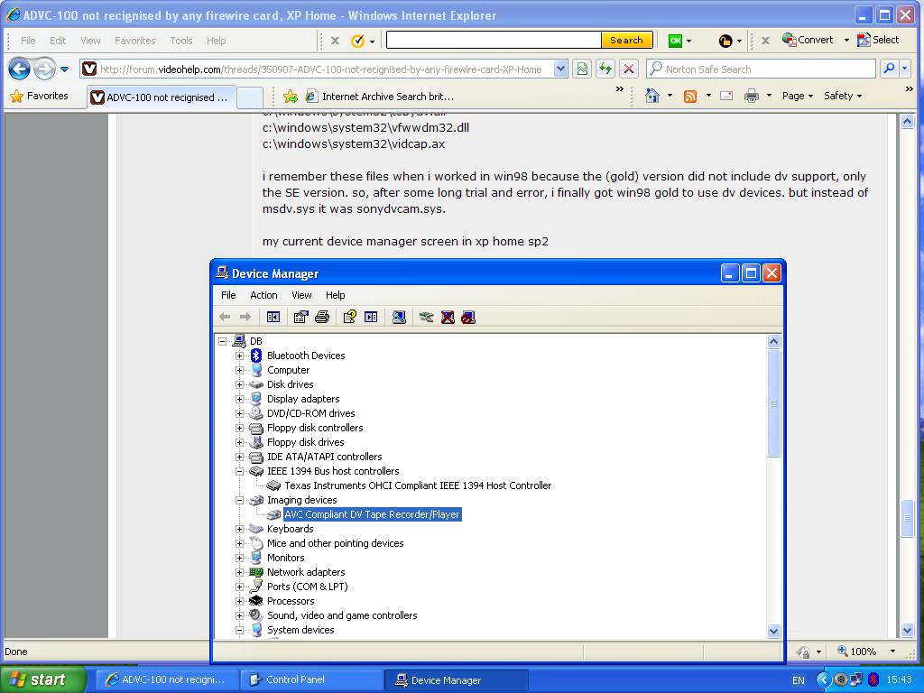This screenshot has height=693, width=924.
Task: Click action pane toggle icon next to Help icon
Action: click(x=371, y=317)
